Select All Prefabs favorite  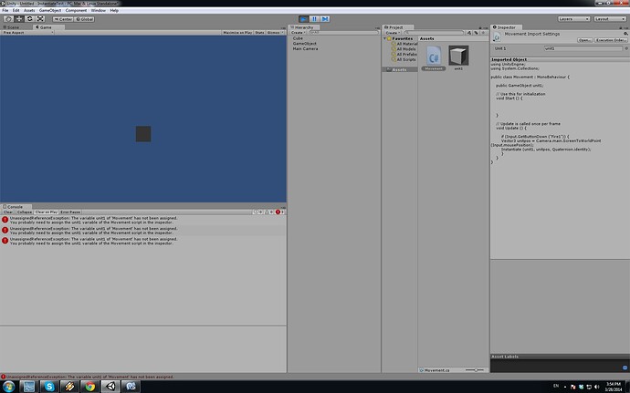[404, 54]
